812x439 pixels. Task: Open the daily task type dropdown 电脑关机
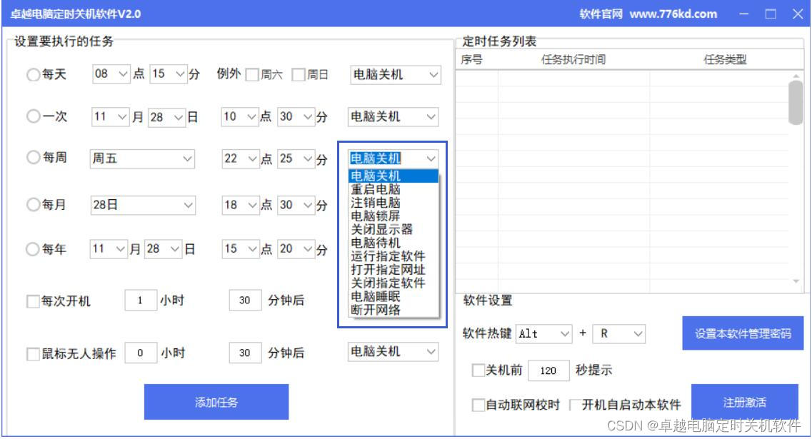396,74
